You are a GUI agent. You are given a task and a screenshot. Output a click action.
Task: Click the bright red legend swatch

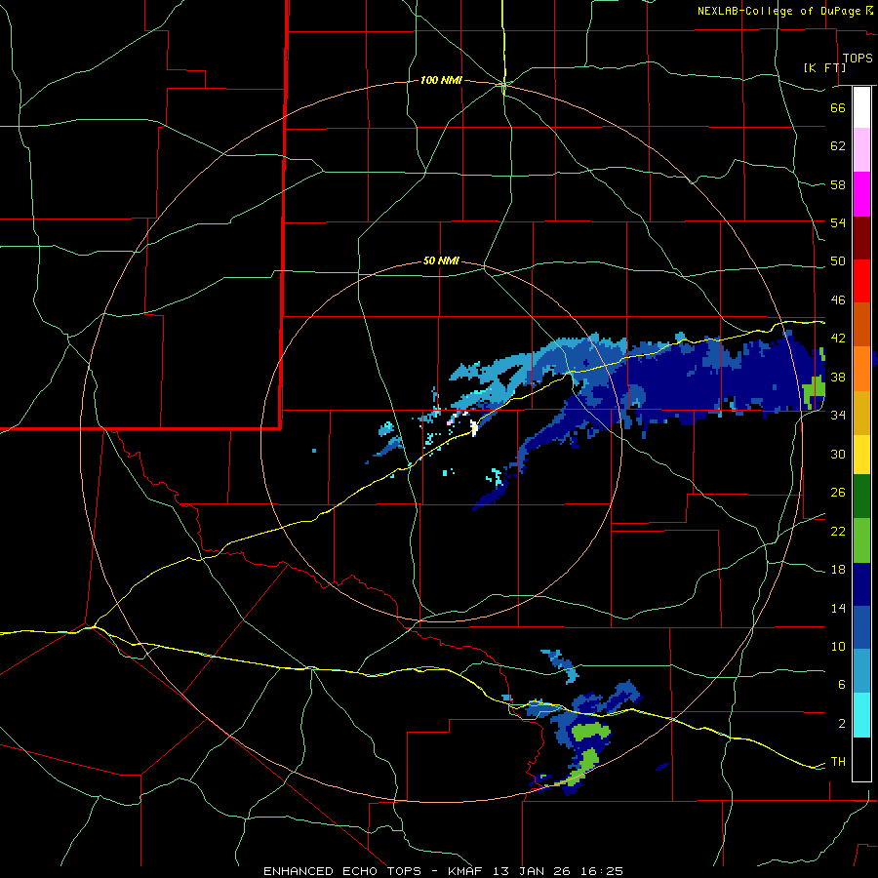[x=861, y=281]
